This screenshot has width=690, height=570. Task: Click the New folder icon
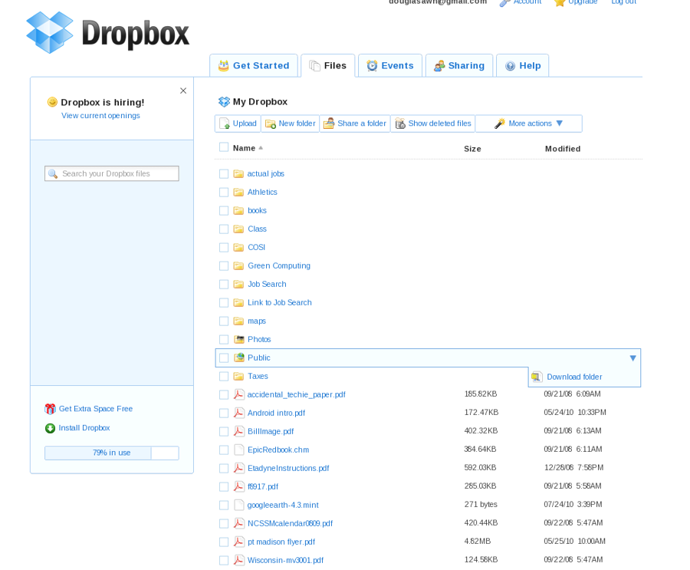[270, 124]
